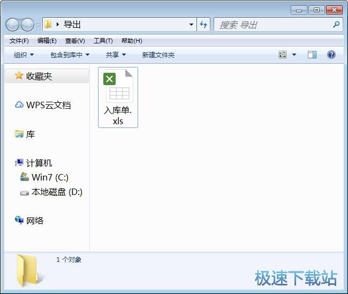The height and width of the screenshot is (294, 348).
Task: Open the view options dropdown arrow
Action: 294,55
